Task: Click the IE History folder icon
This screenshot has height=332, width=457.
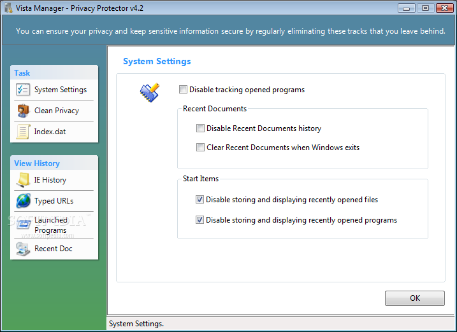Action: coord(23,180)
